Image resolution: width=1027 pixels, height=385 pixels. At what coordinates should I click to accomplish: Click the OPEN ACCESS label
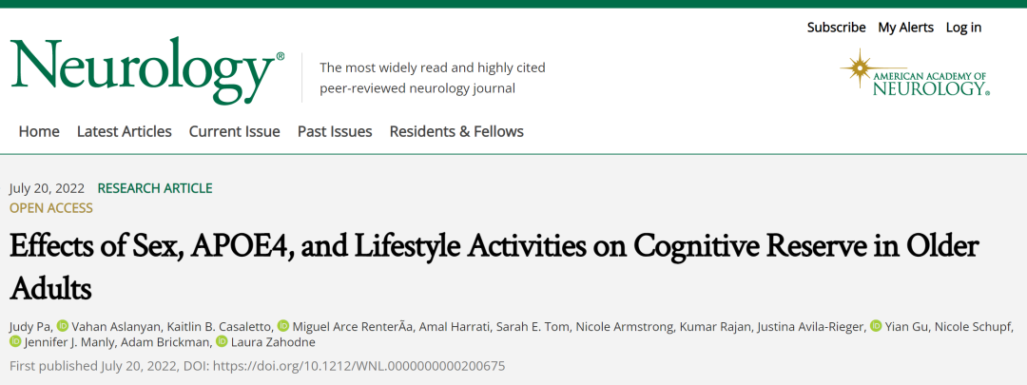point(51,208)
